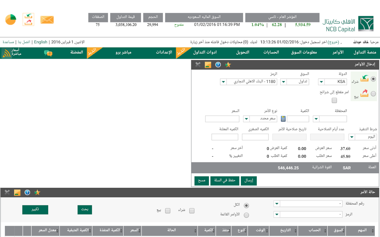Open the Accounts (الحسابات) menu

(271, 52)
